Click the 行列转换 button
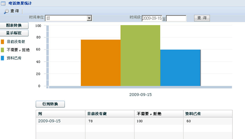The width and height of the screenshot is (245, 139). point(50,104)
